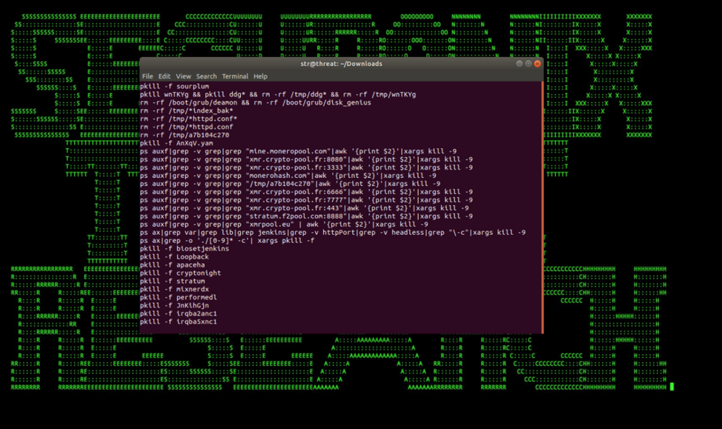The width and height of the screenshot is (722, 429).
Task: Open the File menu
Action: click(148, 76)
